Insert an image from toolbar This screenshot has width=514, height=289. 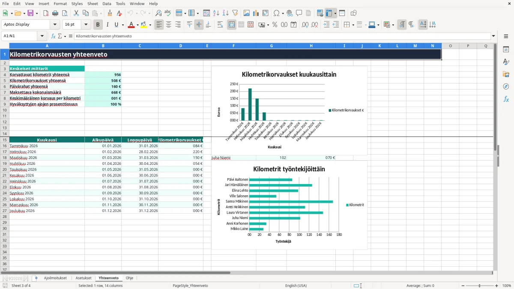(x=247, y=13)
